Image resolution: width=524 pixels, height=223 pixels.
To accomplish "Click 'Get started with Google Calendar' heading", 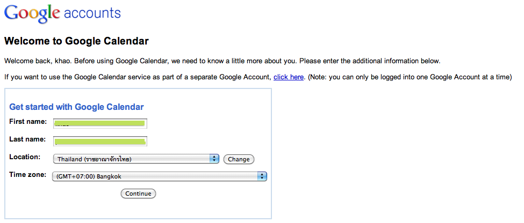I will coord(76,107).
